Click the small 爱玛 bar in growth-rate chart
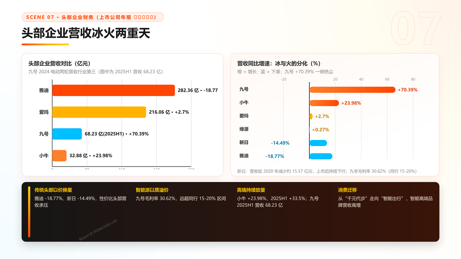 [311, 116]
